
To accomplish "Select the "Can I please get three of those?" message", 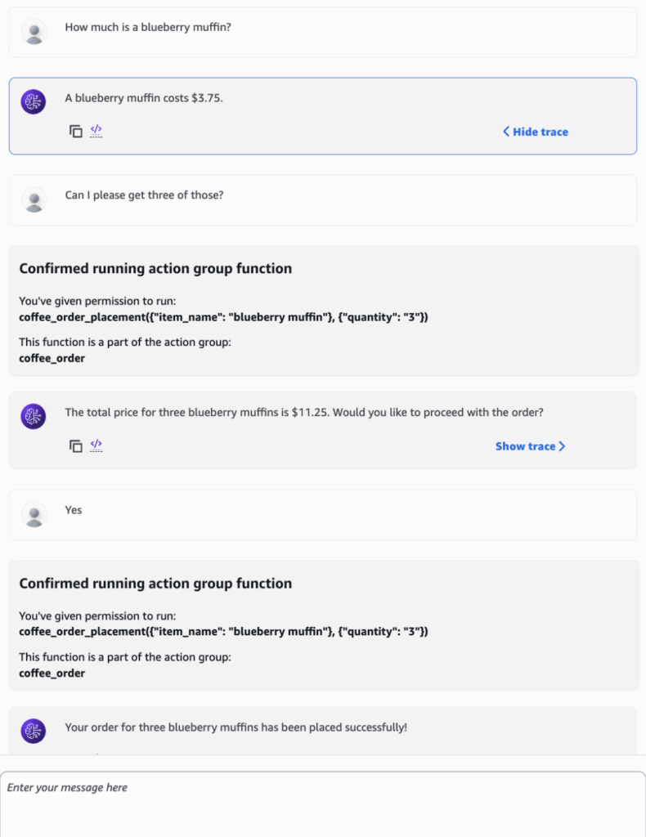I will pos(144,195).
